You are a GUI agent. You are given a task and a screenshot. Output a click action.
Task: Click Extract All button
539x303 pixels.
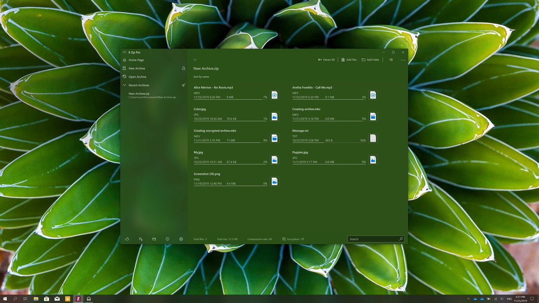coord(326,60)
